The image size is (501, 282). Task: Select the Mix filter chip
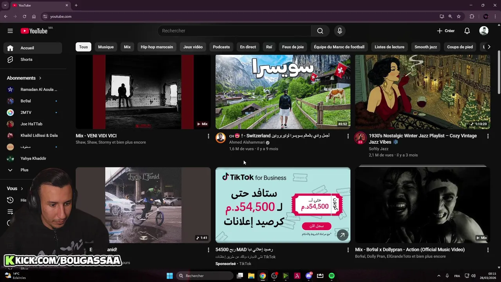(127, 47)
